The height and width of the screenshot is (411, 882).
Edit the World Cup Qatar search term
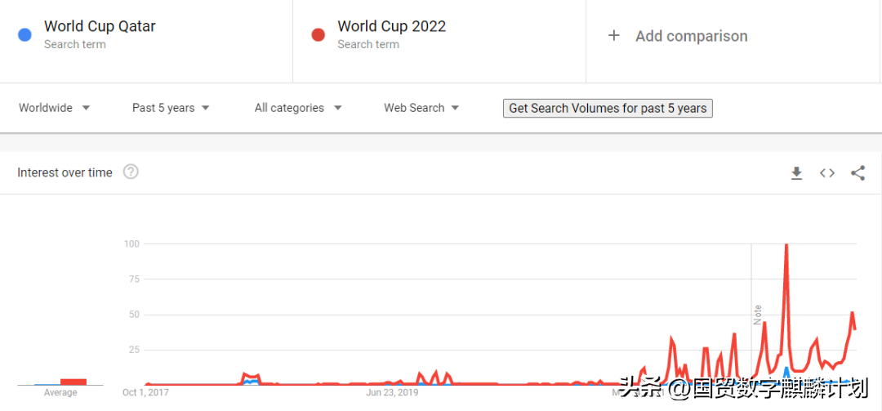point(100,27)
